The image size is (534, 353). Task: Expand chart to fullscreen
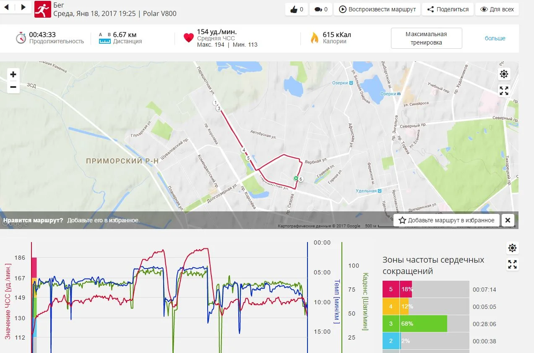click(x=512, y=264)
